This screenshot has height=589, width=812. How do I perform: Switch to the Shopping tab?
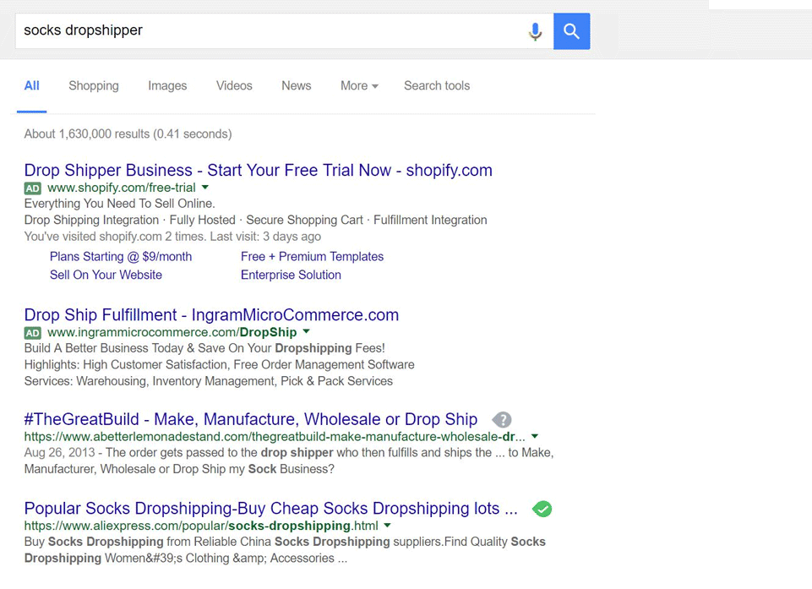[94, 86]
